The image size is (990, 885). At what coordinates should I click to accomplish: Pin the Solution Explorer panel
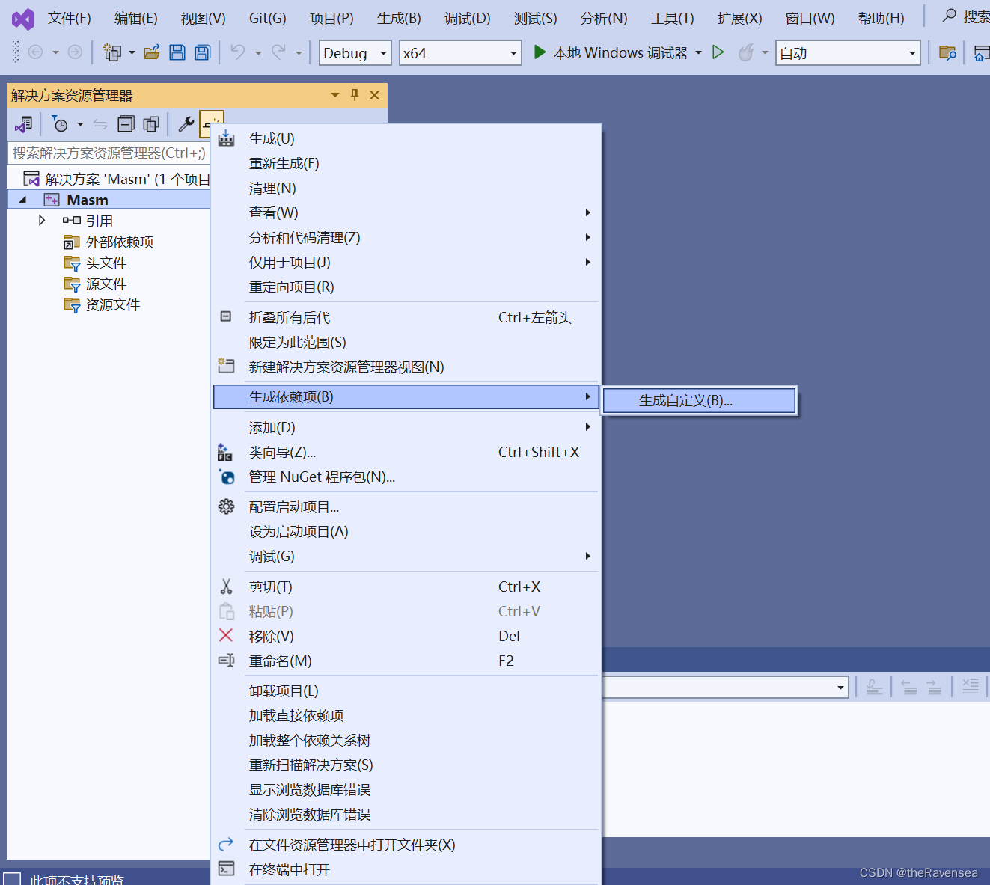pos(354,95)
